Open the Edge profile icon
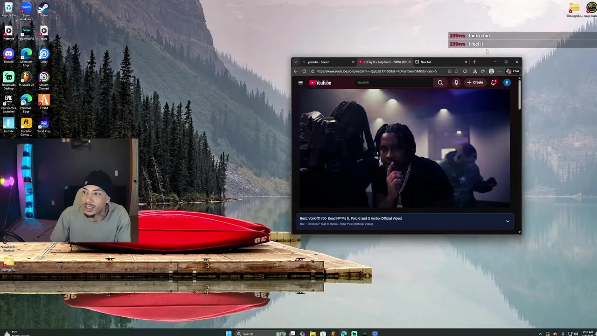 pyautogui.click(x=491, y=71)
